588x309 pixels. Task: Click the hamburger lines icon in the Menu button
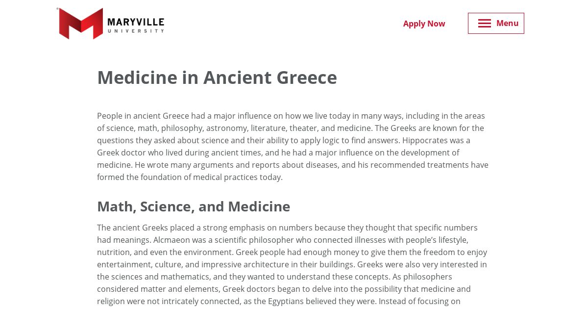coord(485,24)
